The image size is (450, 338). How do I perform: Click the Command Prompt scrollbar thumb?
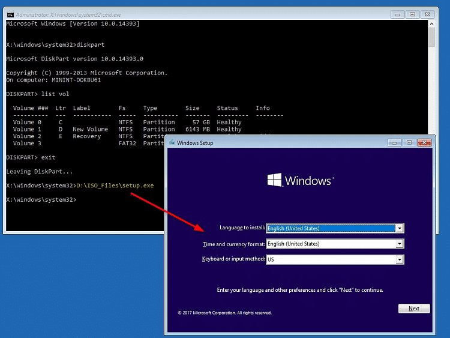coord(431,37)
